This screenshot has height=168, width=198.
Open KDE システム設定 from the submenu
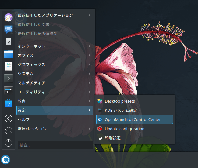click(x=135, y=110)
